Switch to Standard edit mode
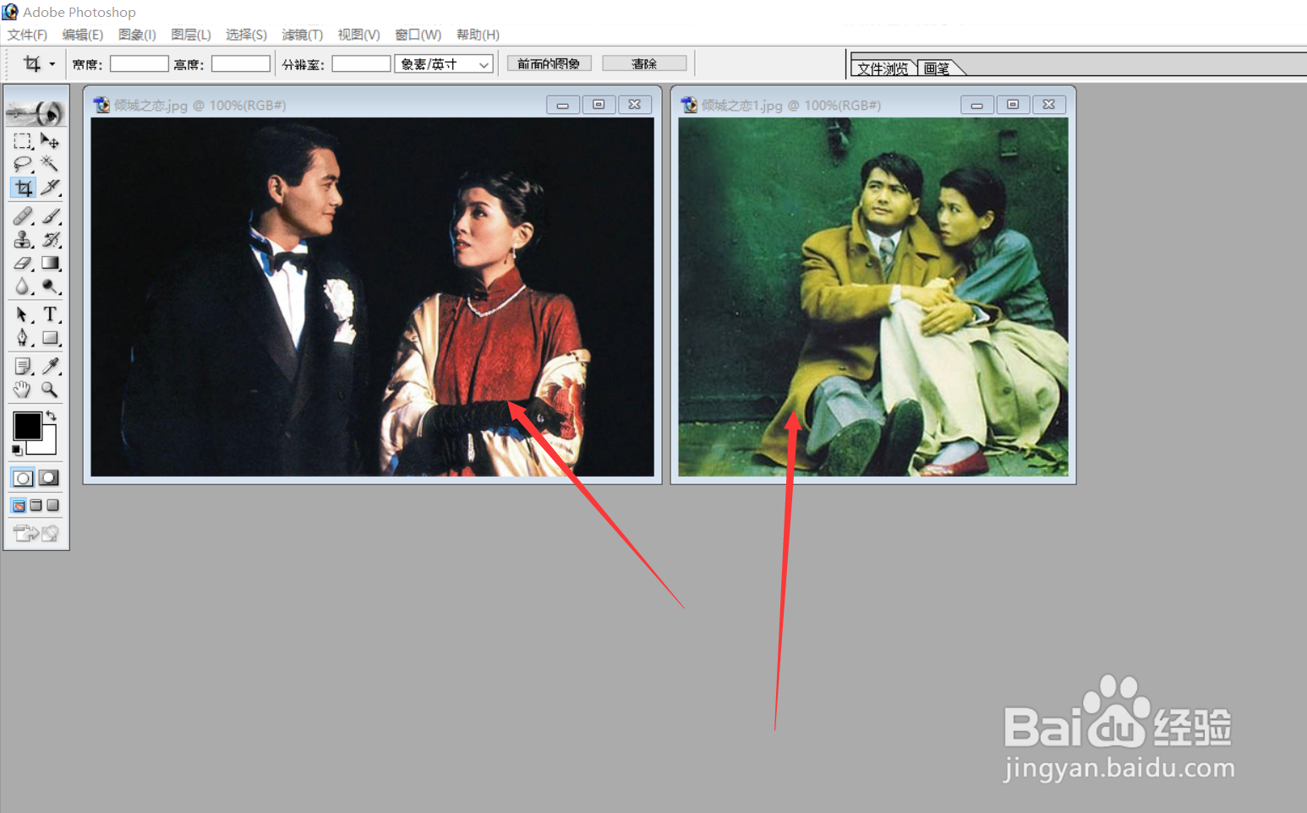This screenshot has width=1307, height=813. point(23,478)
